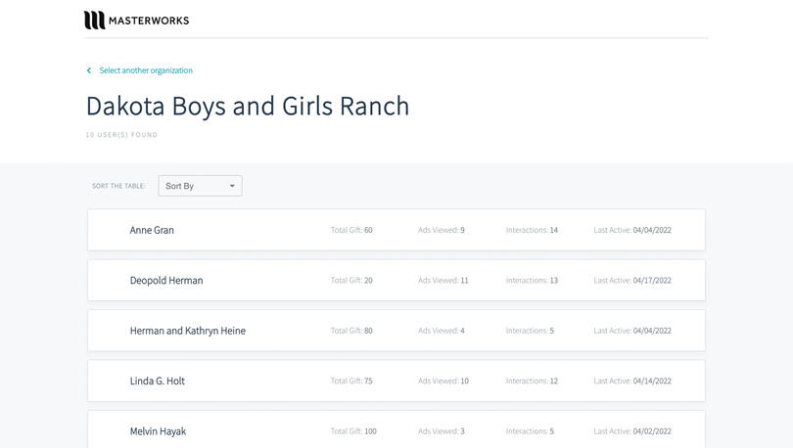793x448 pixels.
Task: Click Herman and Kathryn Heine's name
Action: (187, 331)
